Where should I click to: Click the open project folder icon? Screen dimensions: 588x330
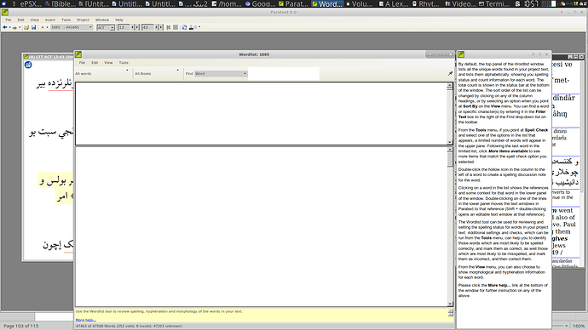click(26, 27)
